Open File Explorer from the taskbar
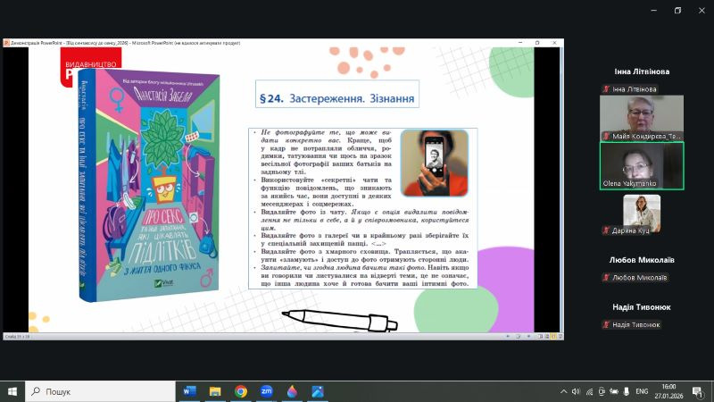 tap(215, 391)
